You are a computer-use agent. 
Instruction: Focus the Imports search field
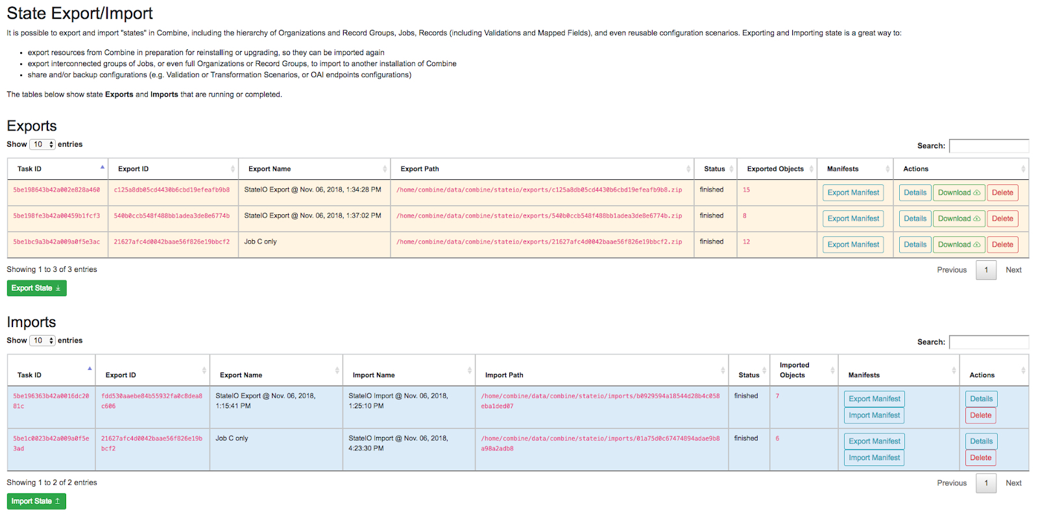pyautogui.click(x=989, y=342)
